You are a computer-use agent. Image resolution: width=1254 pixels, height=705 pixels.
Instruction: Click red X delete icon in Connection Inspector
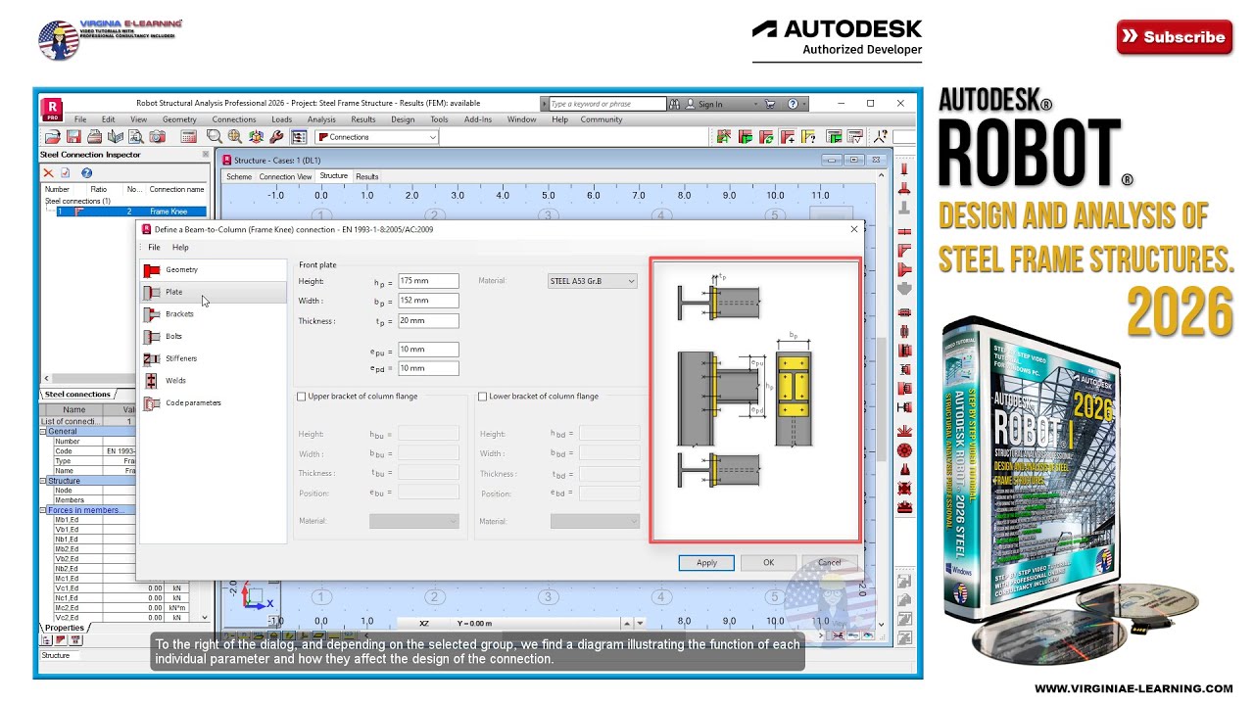[48, 172]
